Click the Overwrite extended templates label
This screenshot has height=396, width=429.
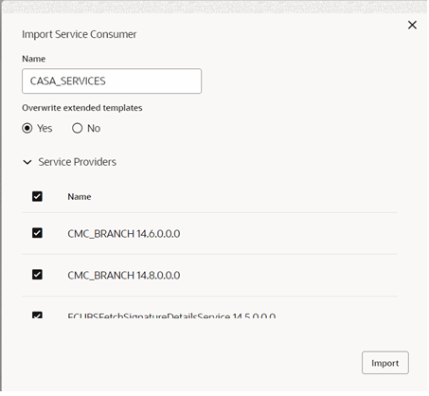(82, 108)
